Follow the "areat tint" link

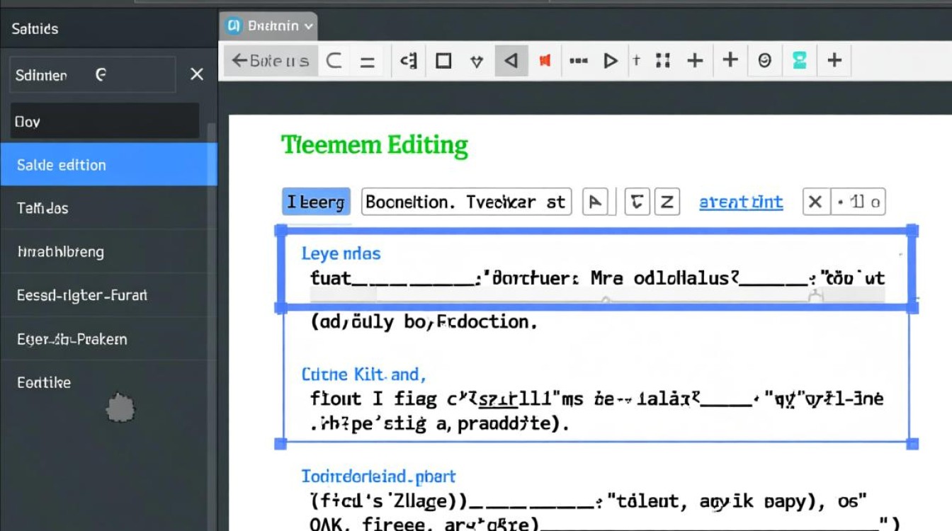coord(741,202)
